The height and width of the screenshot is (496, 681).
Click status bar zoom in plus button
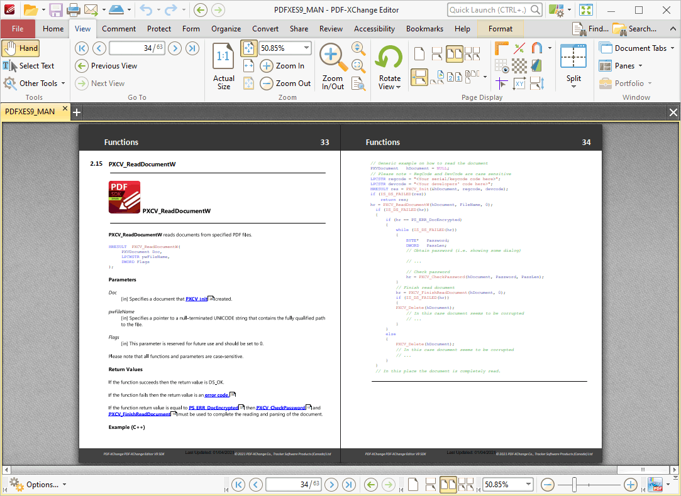click(630, 484)
